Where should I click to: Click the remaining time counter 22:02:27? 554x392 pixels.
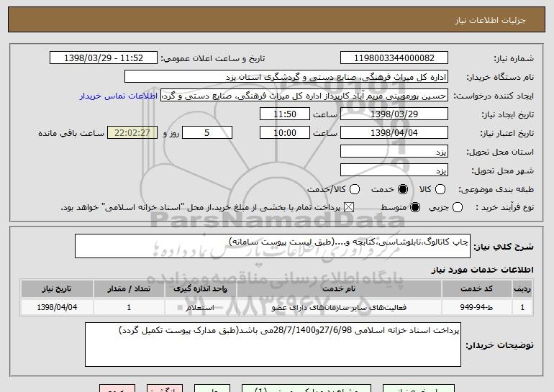coord(132,133)
